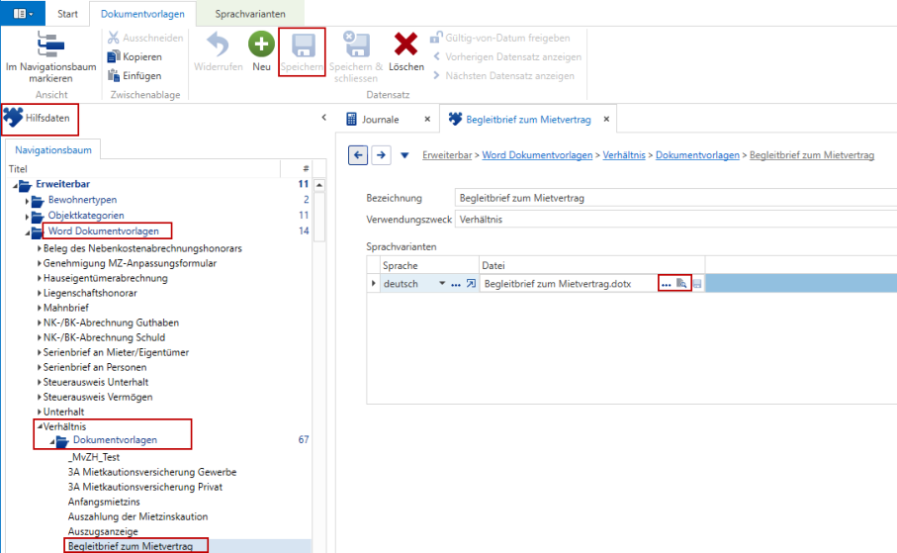Close the Journale tab
The height and width of the screenshot is (553, 897).
click(427, 119)
